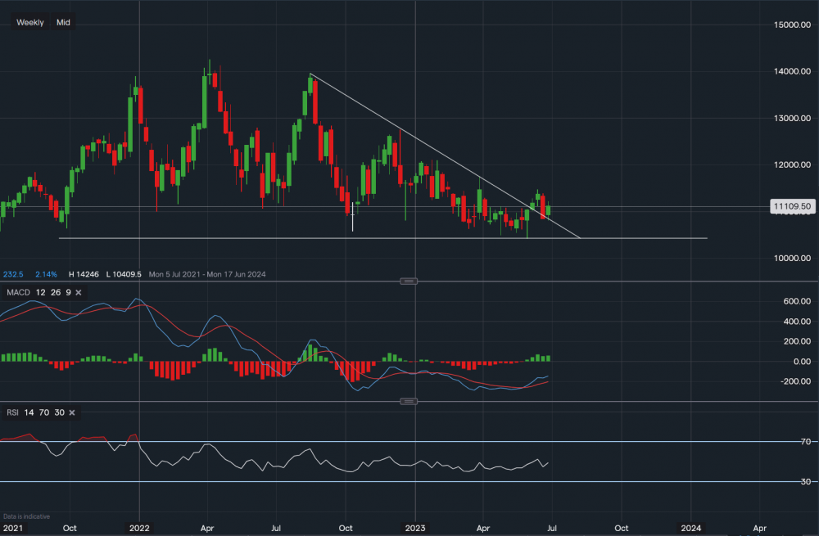819x536 pixels.
Task: Grab the resize handle above MACD pane
Action: [x=409, y=282]
